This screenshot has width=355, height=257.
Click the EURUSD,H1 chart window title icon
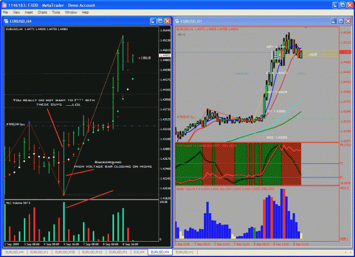point(177,21)
